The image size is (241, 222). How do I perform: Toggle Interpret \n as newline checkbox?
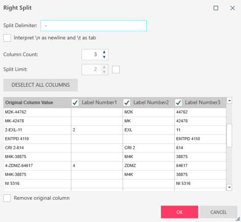tap(7, 38)
